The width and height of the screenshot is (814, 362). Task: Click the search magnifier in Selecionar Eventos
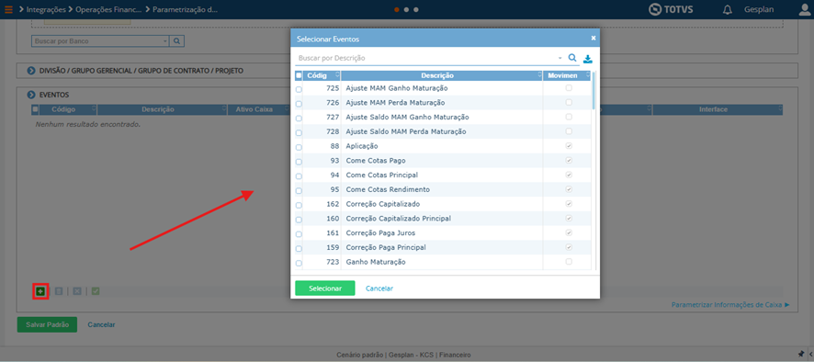(572, 58)
